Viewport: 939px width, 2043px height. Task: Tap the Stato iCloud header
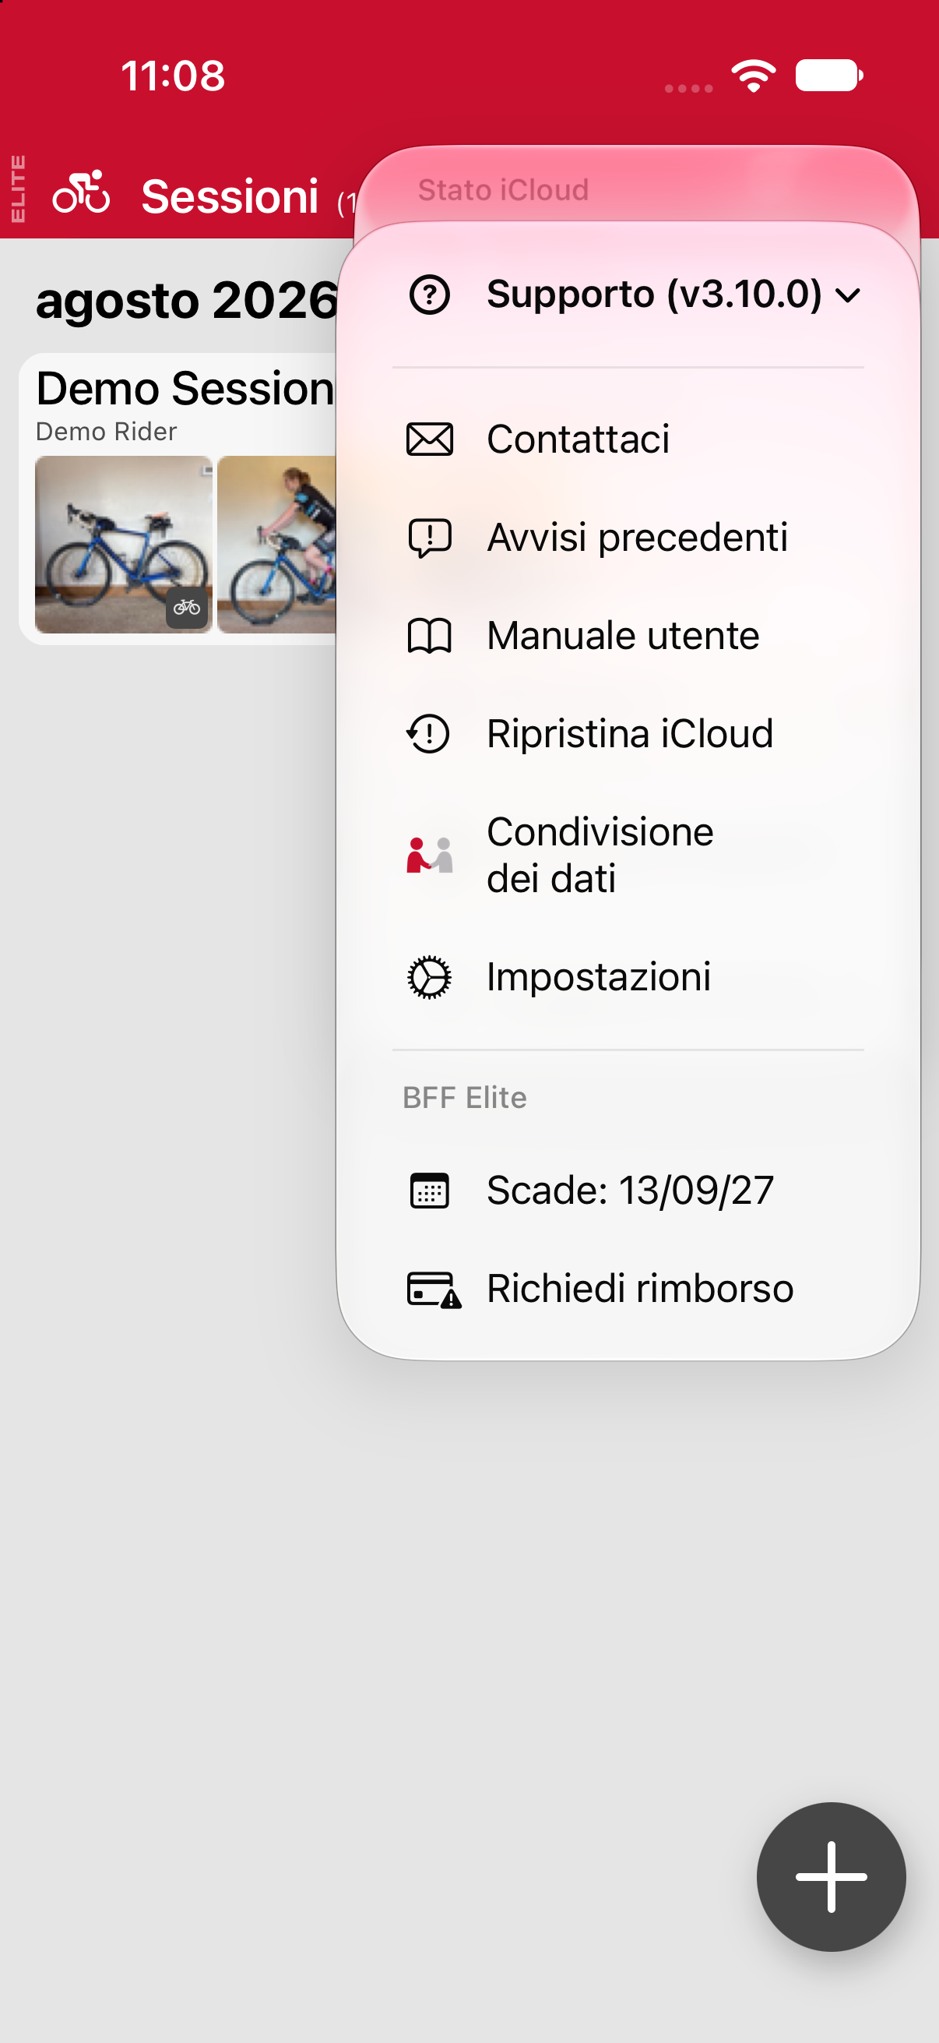click(503, 190)
